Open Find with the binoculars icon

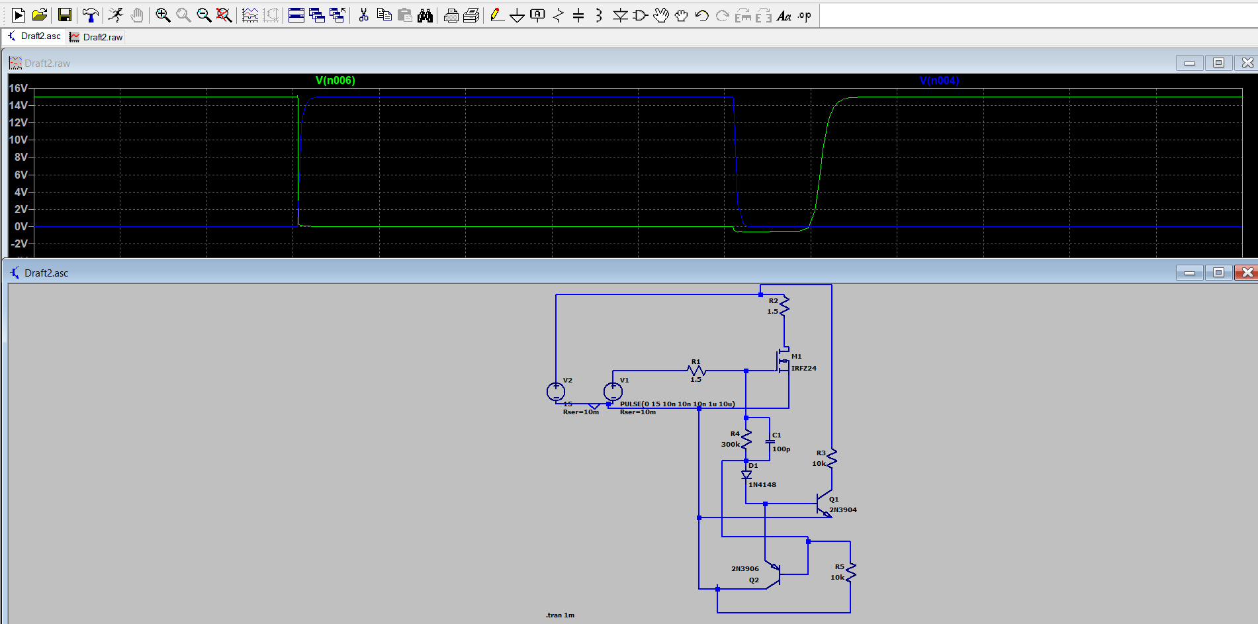425,15
